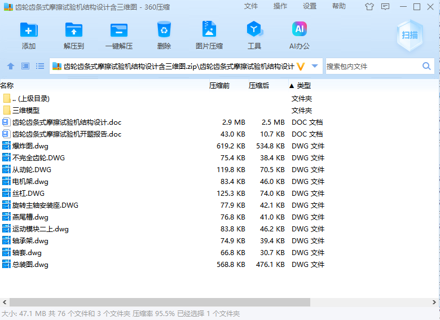Image resolution: width=440 pixels, height=320 pixels.
Task: Select 电机架.dwg file name
Action: click(x=30, y=182)
